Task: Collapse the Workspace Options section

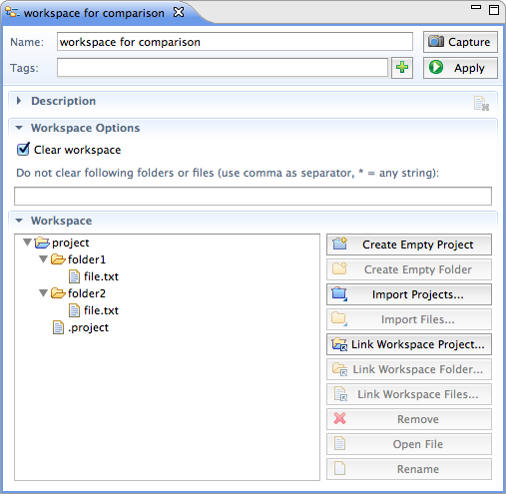Action: click(x=19, y=128)
